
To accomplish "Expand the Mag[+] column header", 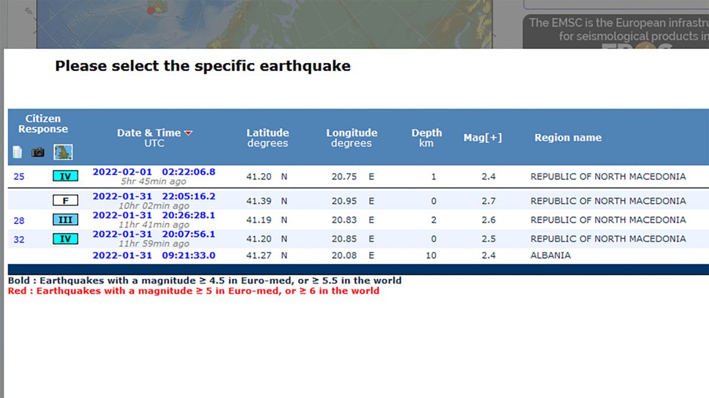I will (x=482, y=138).
